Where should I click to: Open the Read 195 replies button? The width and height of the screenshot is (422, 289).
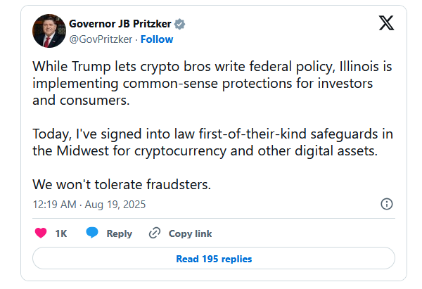pos(214,259)
